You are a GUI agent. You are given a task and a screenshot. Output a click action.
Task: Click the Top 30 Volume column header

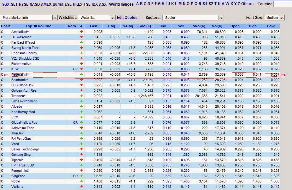pos(38,26)
